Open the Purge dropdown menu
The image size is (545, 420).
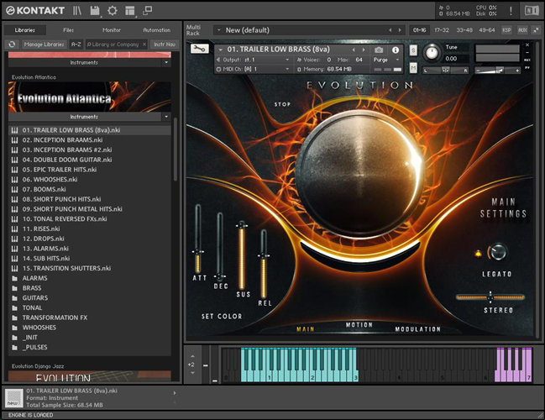(x=384, y=60)
